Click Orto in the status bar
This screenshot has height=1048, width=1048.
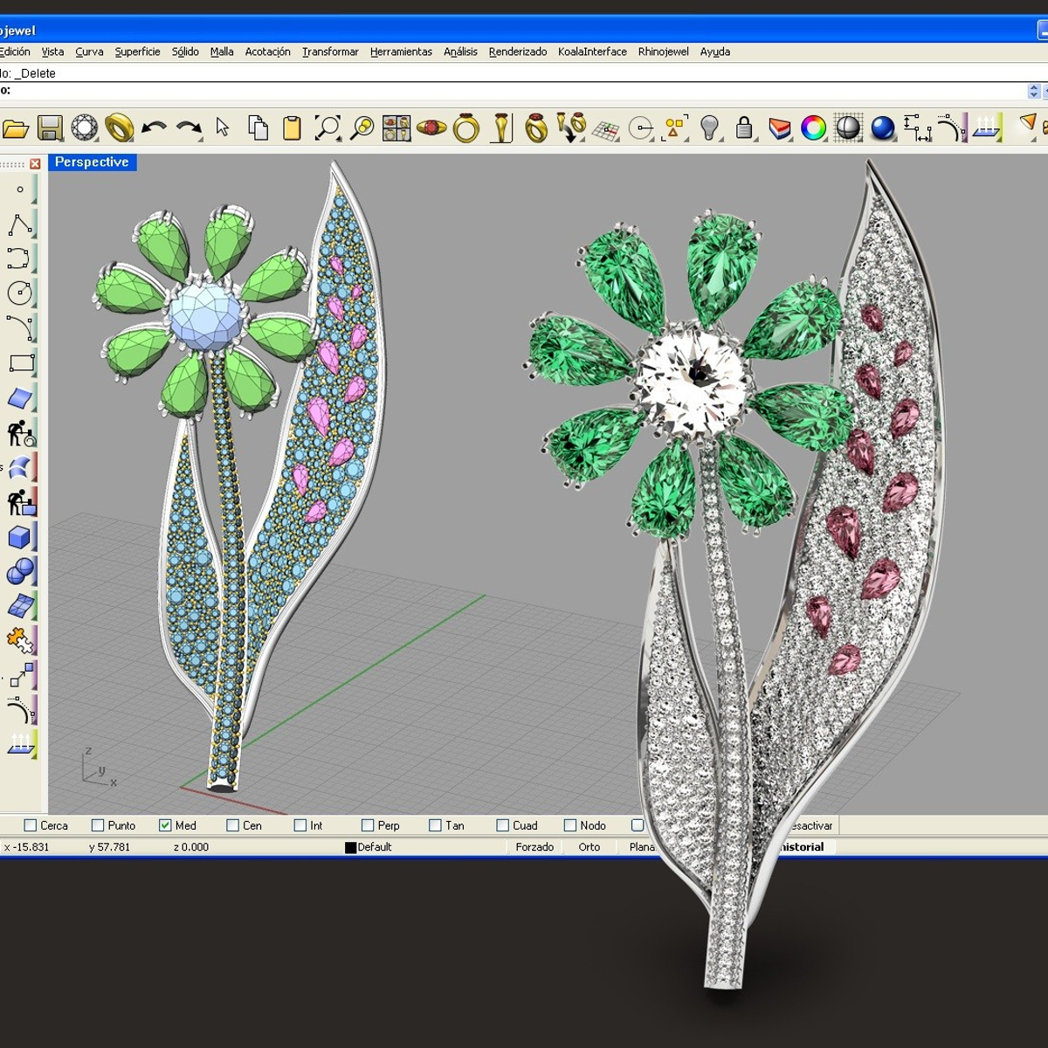coord(589,847)
